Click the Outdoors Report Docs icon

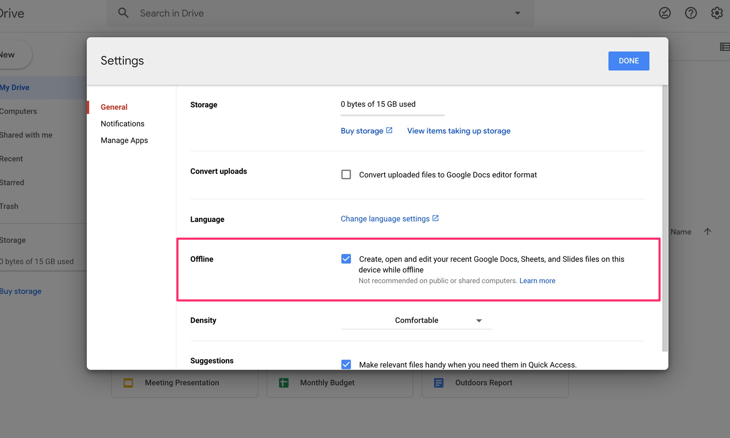click(439, 383)
